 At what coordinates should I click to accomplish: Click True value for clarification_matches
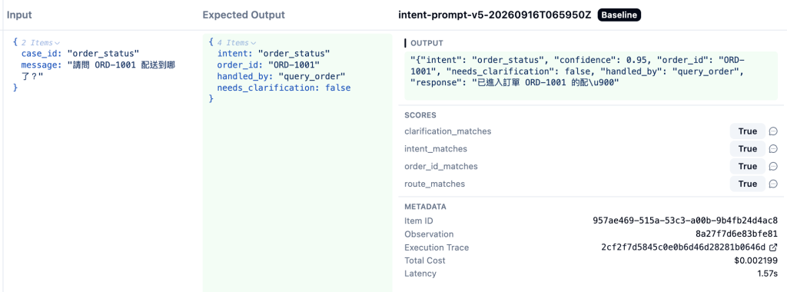click(x=747, y=131)
